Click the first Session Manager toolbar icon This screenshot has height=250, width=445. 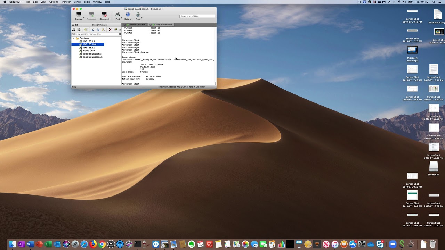(74, 30)
